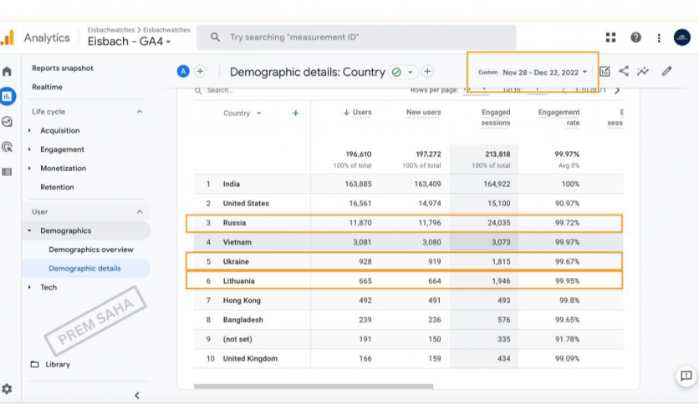Viewport: 699px width, 404px height.
Task: Open Retention report
Action: 57,187
